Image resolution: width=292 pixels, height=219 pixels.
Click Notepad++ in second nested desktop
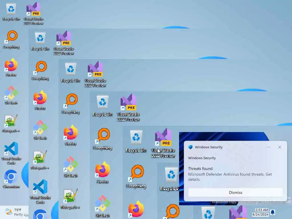click(x=40, y=160)
